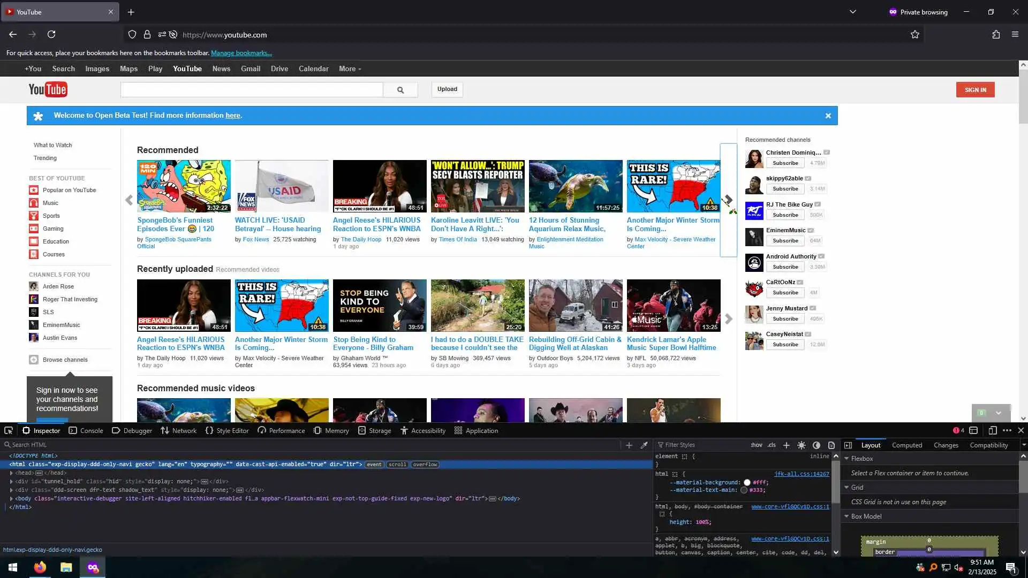Toggle light color scheme simulation sun icon
The image size is (1028, 578).
point(801,445)
